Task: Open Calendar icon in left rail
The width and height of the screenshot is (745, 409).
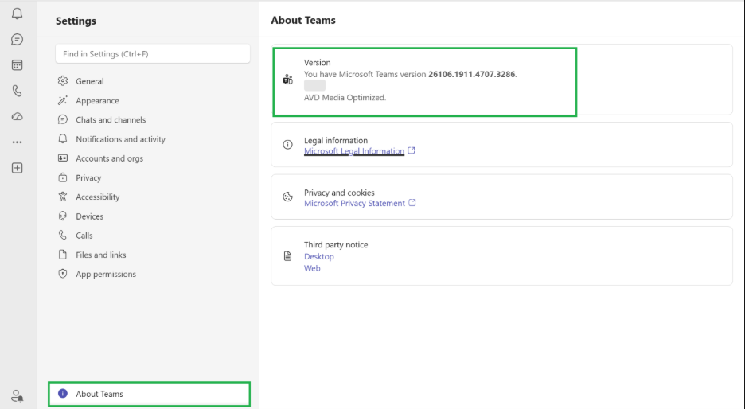Action: (x=17, y=65)
